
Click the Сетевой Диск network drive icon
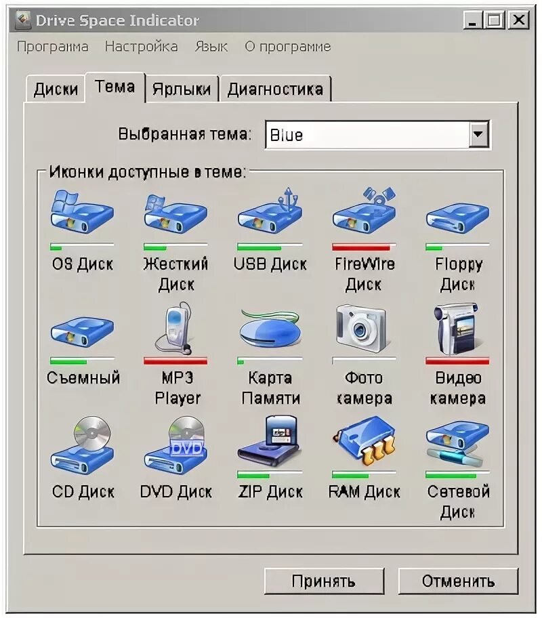click(457, 443)
